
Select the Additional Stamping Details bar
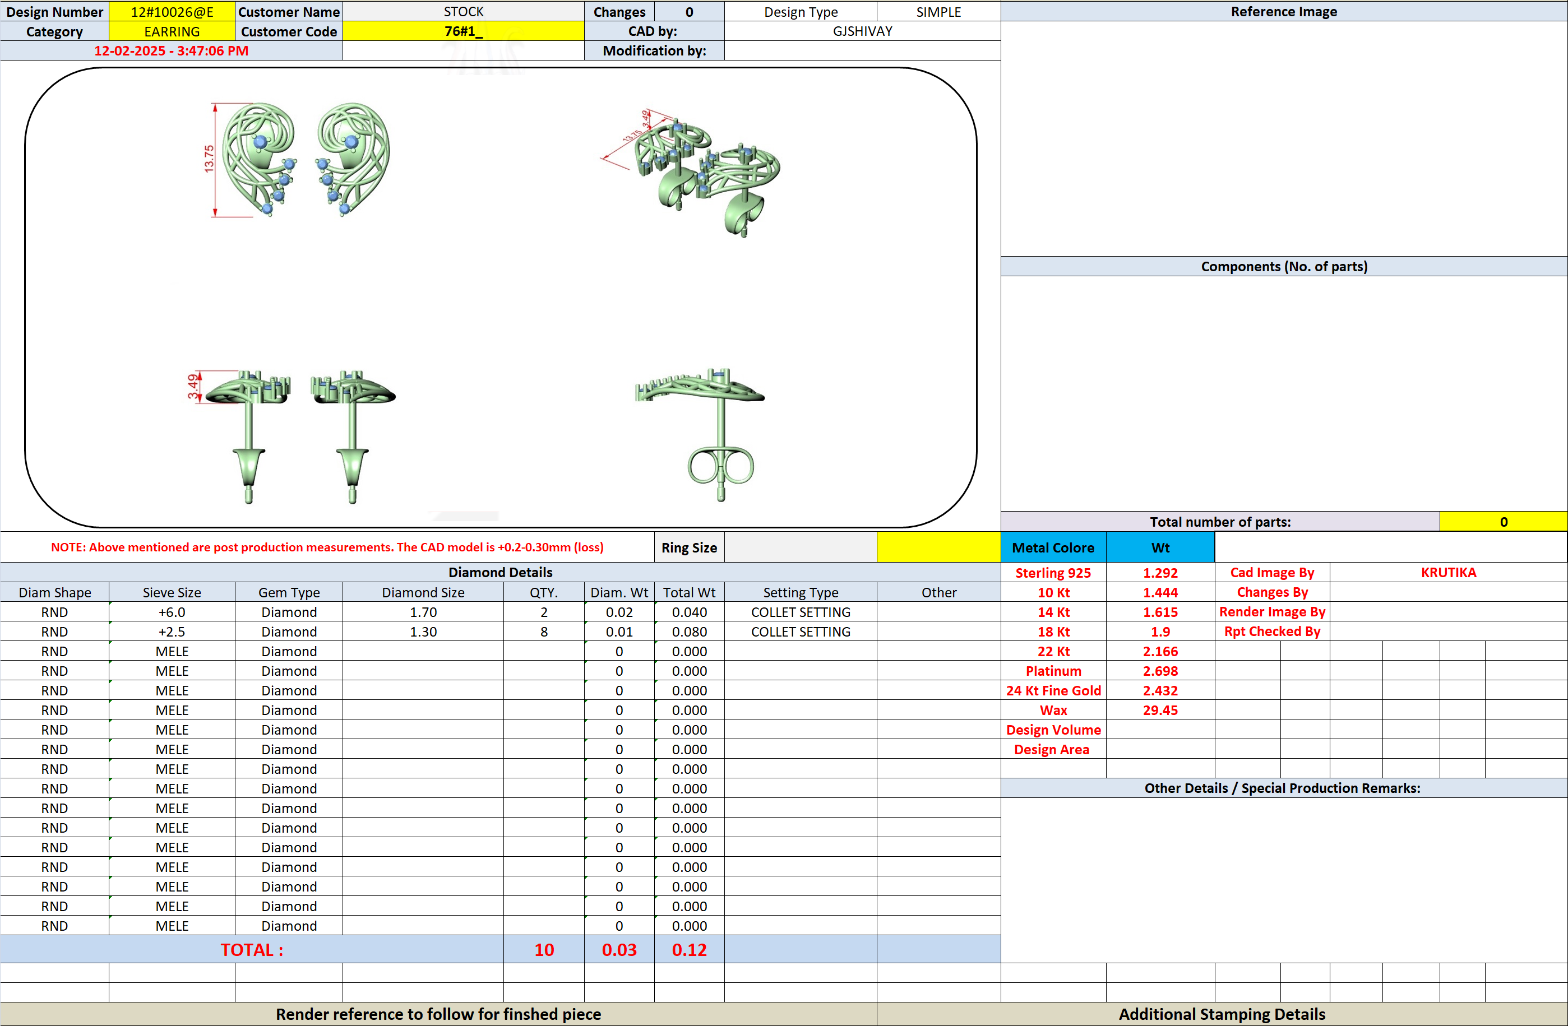(x=1222, y=1014)
